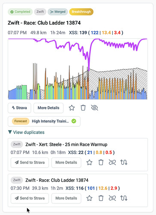Click the red 3.4 peak XSS value
This screenshot has height=215, width=156.
pos(117,33)
